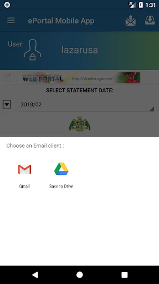Image resolution: width=159 pixels, height=284 pixels.
Task: Expand the 2018/02 statement date spinner
Action: point(86,104)
